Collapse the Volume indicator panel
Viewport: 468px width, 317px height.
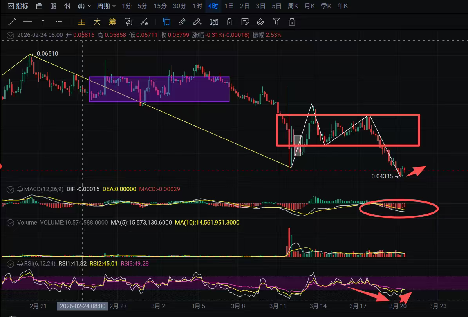[x=11, y=223]
